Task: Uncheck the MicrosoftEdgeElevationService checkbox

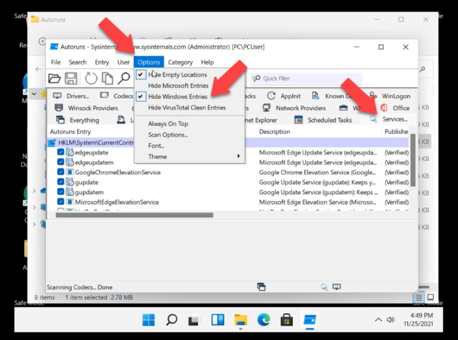Action: [60, 202]
